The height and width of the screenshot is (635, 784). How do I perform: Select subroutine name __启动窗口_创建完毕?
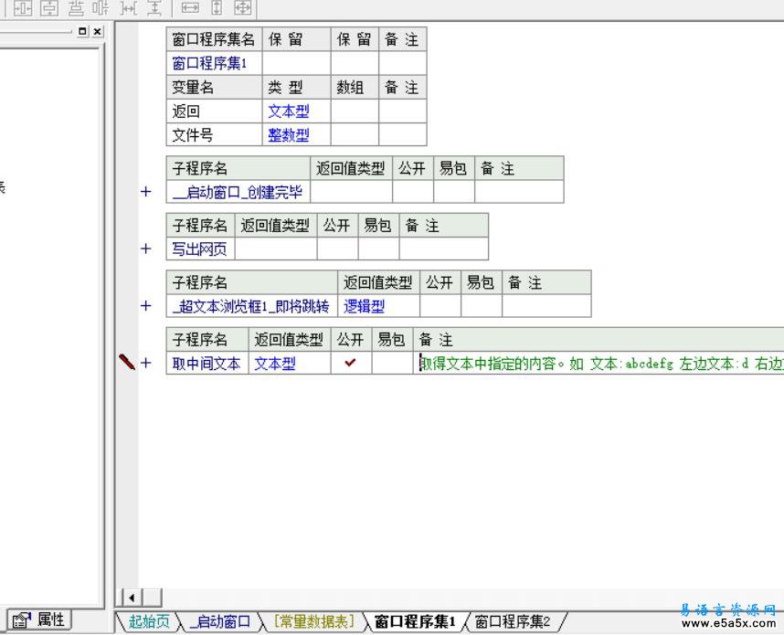tap(238, 192)
